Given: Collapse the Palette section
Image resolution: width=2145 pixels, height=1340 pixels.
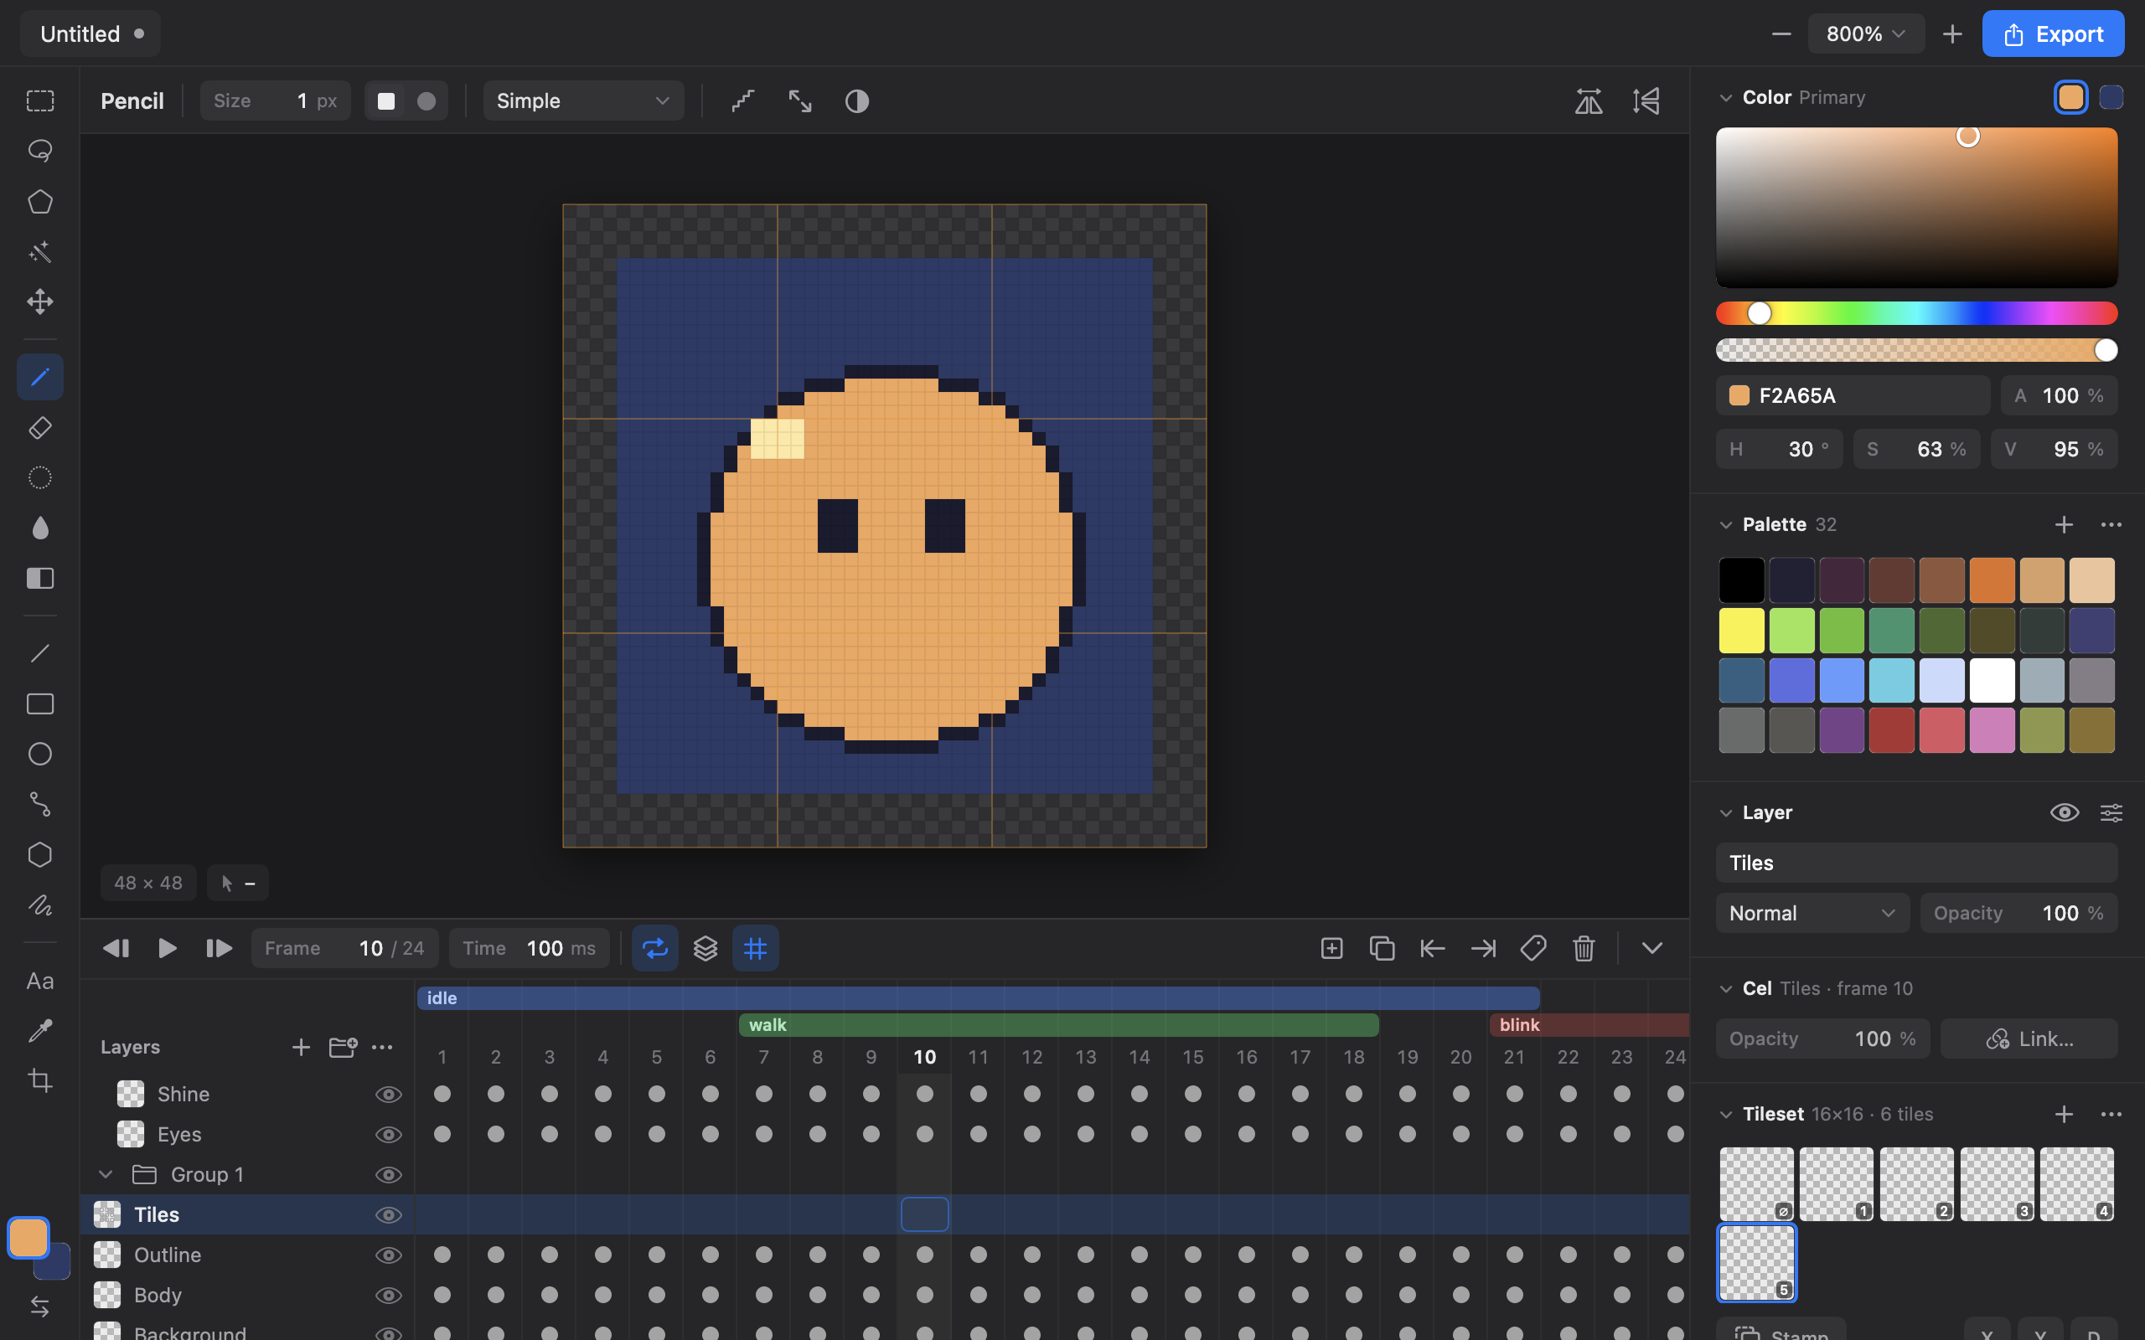Looking at the screenshot, I should pyautogui.click(x=1726, y=524).
